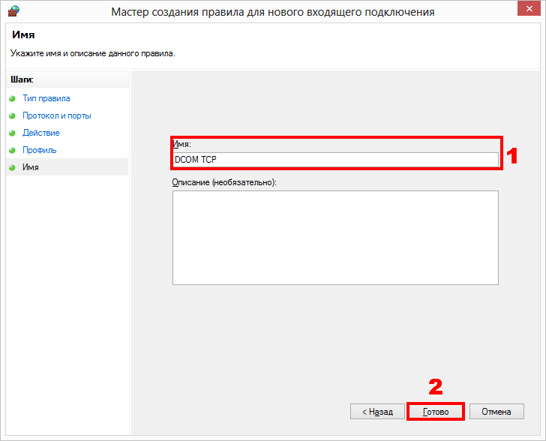
Task: Click the firewall icon in the title bar
Action: pyautogui.click(x=13, y=10)
